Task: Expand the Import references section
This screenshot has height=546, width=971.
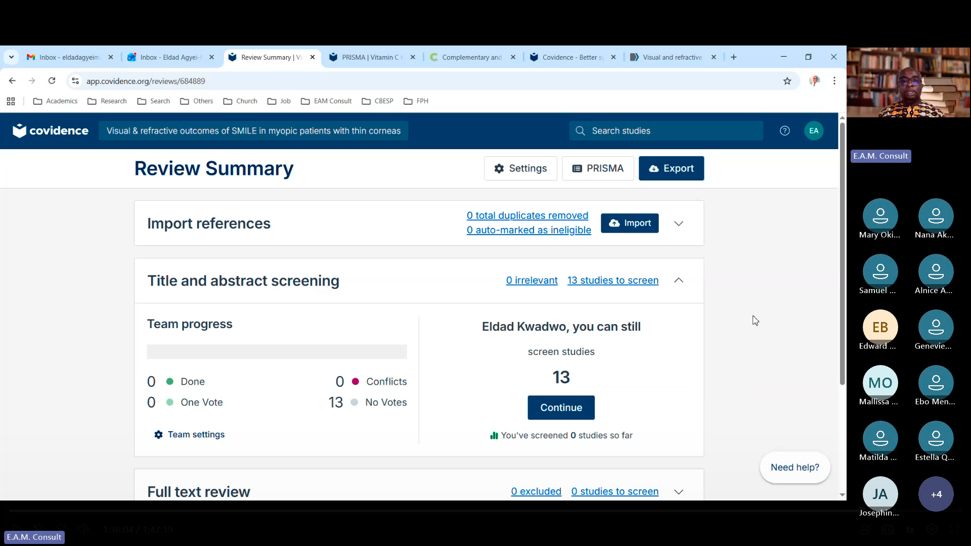Action: click(x=678, y=223)
